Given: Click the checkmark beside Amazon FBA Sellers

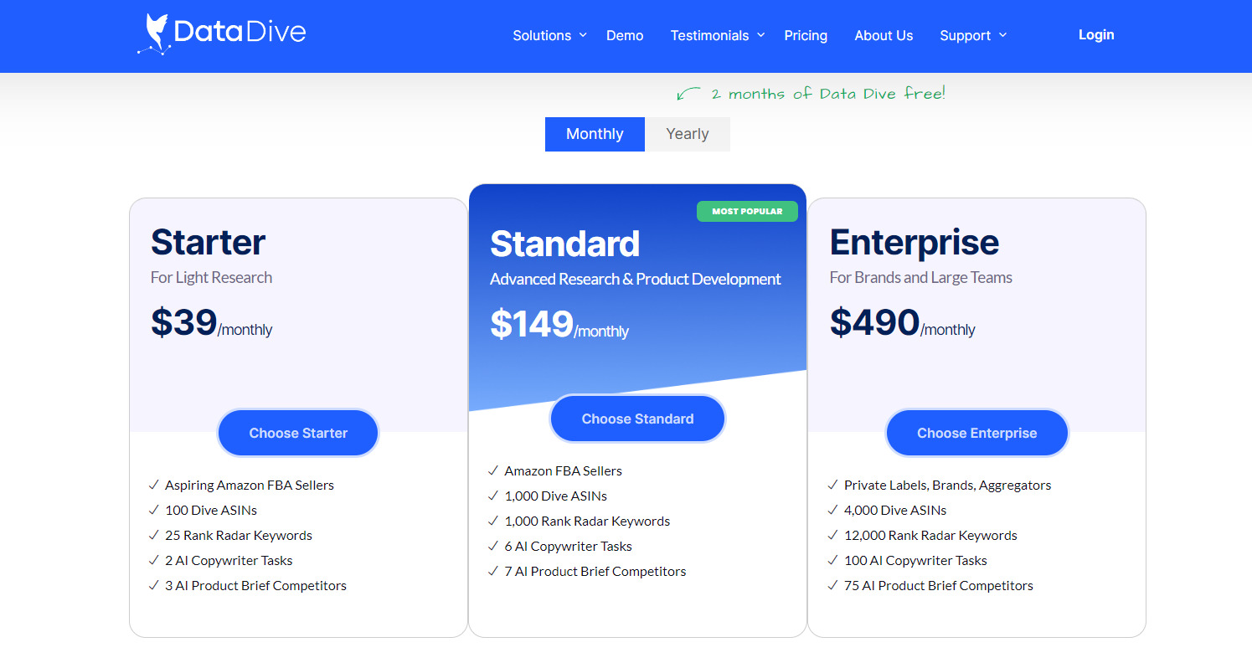Looking at the screenshot, I should tap(493, 470).
